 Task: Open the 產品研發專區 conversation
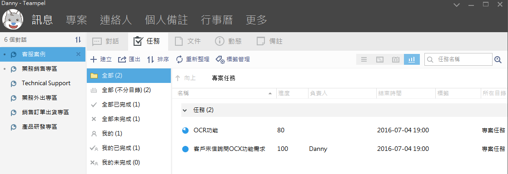(x=43, y=127)
